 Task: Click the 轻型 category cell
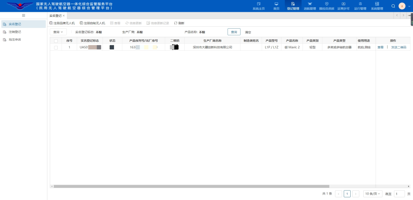pyautogui.click(x=312, y=48)
